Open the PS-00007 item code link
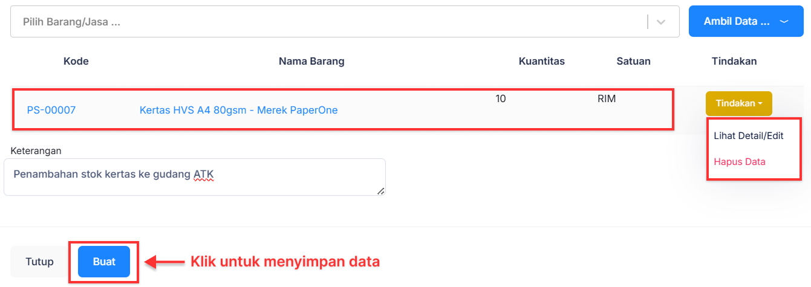The height and width of the screenshot is (287, 811). (51, 110)
